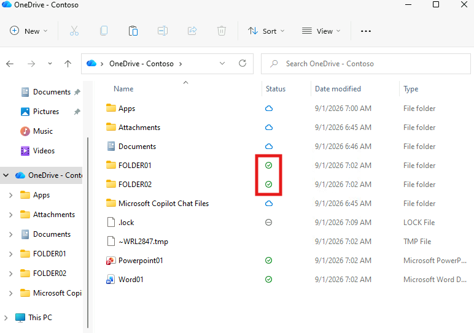Click the green check status for FOLDER02
The height and width of the screenshot is (333, 474).
tap(268, 185)
